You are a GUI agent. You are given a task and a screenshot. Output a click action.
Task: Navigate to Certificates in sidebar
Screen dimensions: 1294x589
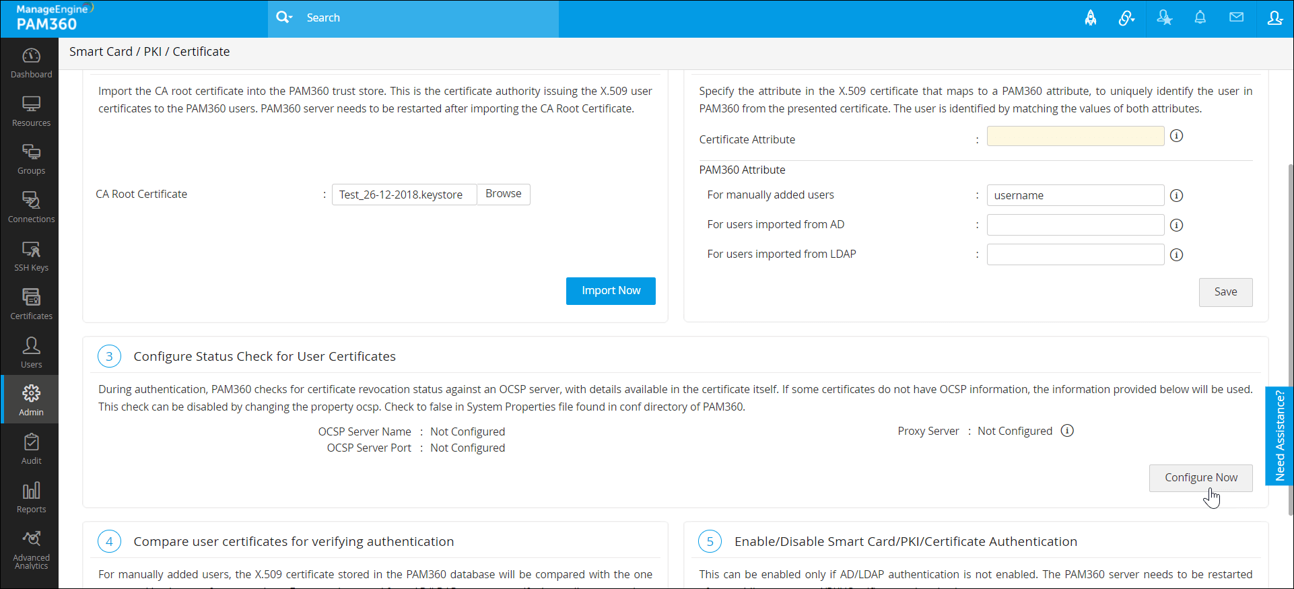pos(31,304)
